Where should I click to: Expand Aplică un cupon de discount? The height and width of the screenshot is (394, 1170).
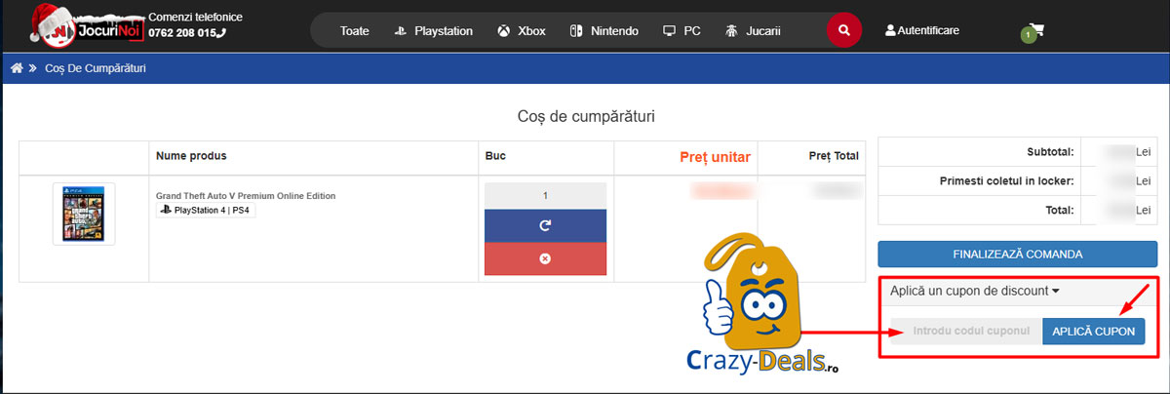point(974,291)
